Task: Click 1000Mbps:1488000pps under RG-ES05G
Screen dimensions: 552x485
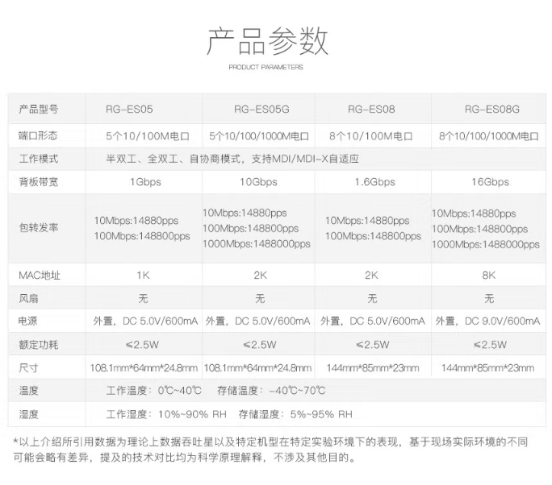Action: (x=257, y=244)
